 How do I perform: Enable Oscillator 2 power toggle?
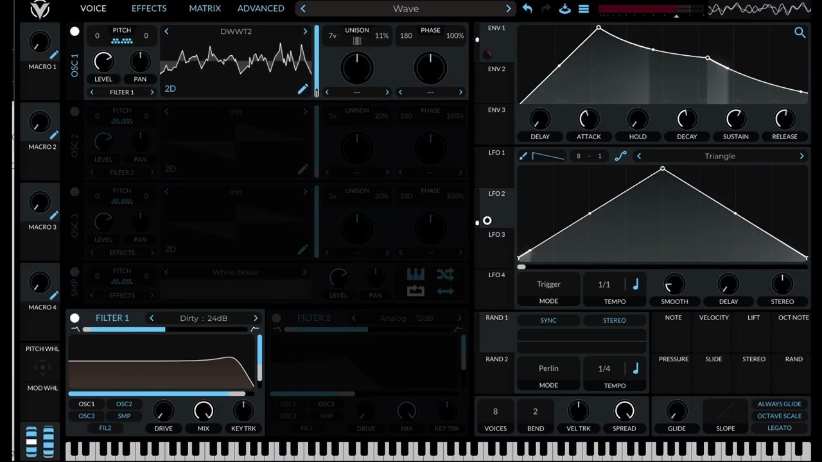[x=74, y=112]
